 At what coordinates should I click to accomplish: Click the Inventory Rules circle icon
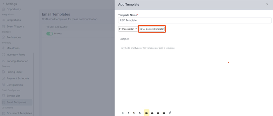[x=3, y=55]
